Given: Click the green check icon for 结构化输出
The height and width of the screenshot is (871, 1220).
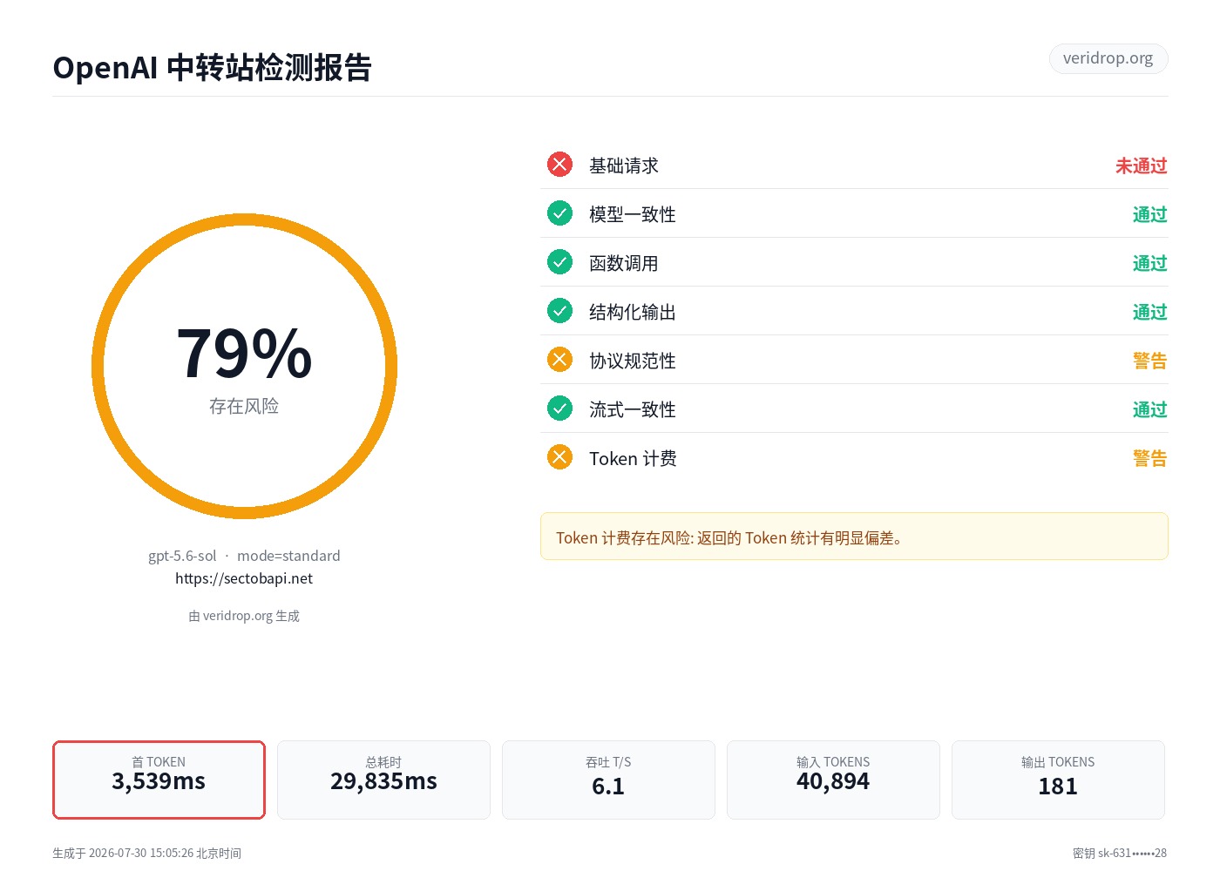Looking at the screenshot, I should pos(559,311).
